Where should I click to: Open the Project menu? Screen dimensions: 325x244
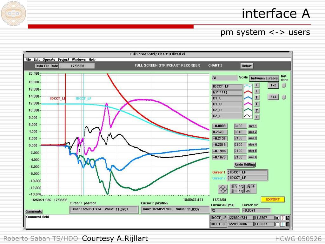coord(63,59)
